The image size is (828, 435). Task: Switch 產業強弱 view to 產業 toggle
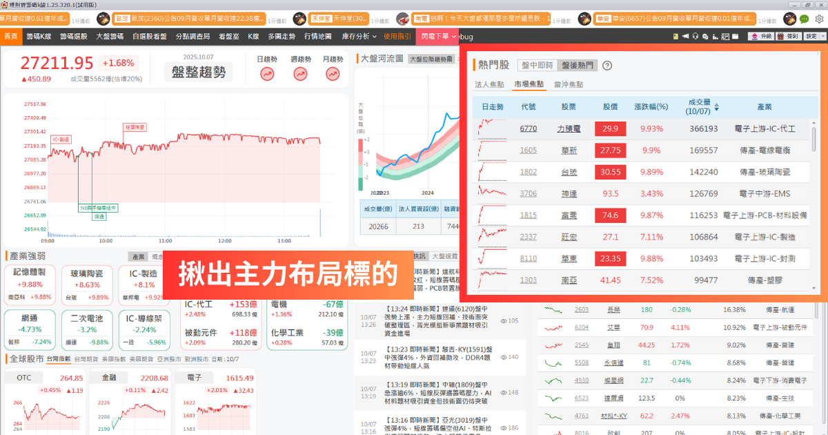pyautogui.click(x=139, y=257)
